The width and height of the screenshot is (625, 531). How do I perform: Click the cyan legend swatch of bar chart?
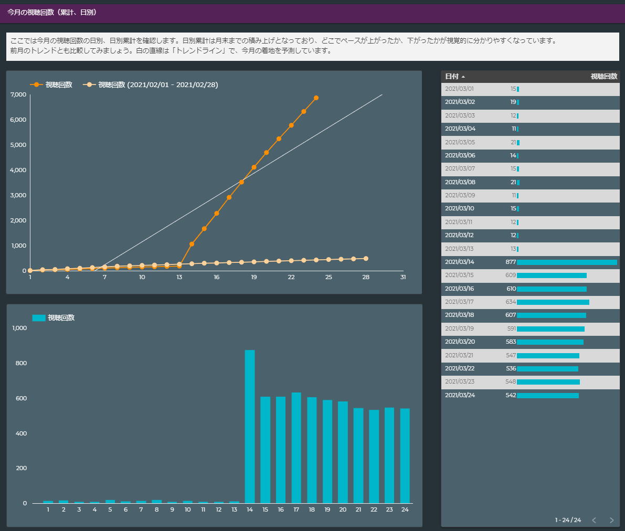pyautogui.click(x=39, y=317)
